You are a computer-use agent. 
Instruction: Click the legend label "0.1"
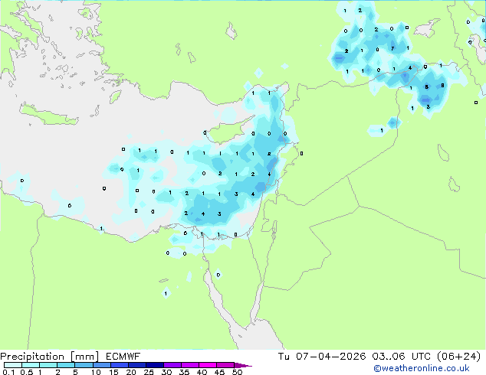point(8,372)
